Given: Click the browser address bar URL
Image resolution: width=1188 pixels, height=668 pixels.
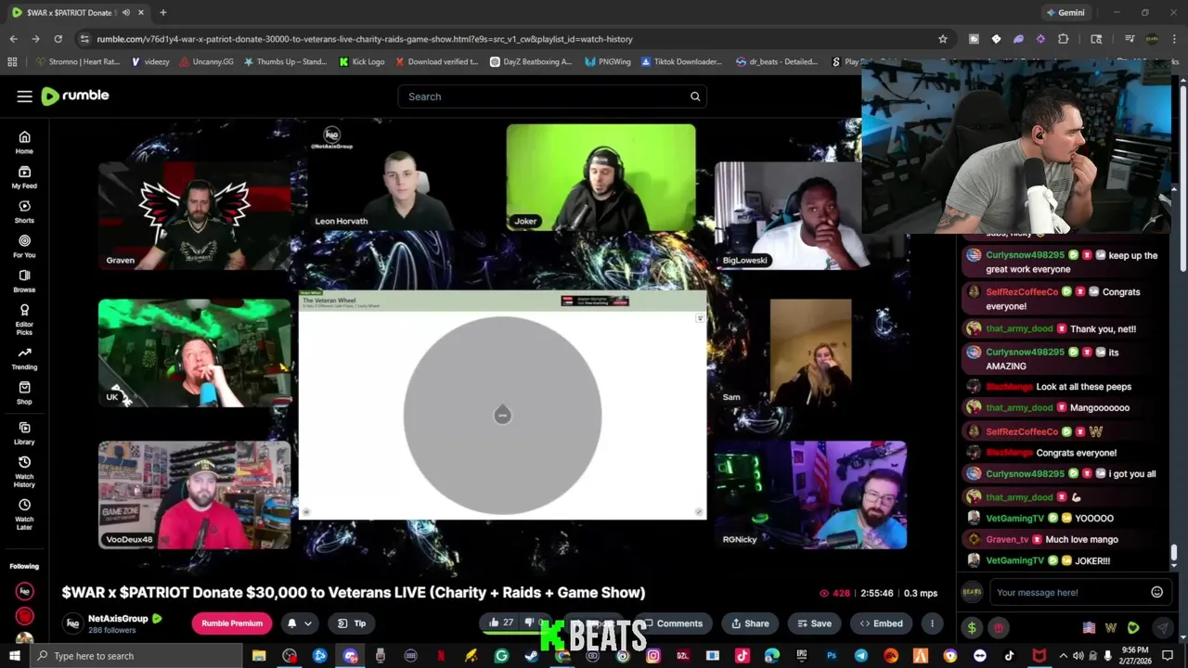Looking at the screenshot, I should (365, 39).
